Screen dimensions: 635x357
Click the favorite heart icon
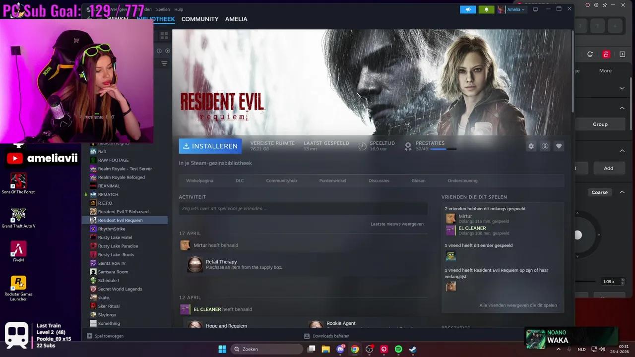pyautogui.click(x=559, y=146)
